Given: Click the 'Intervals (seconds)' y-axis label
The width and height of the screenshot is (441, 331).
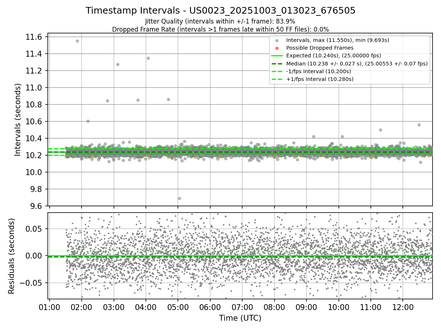Looking at the screenshot, I should click(x=18, y=120).
